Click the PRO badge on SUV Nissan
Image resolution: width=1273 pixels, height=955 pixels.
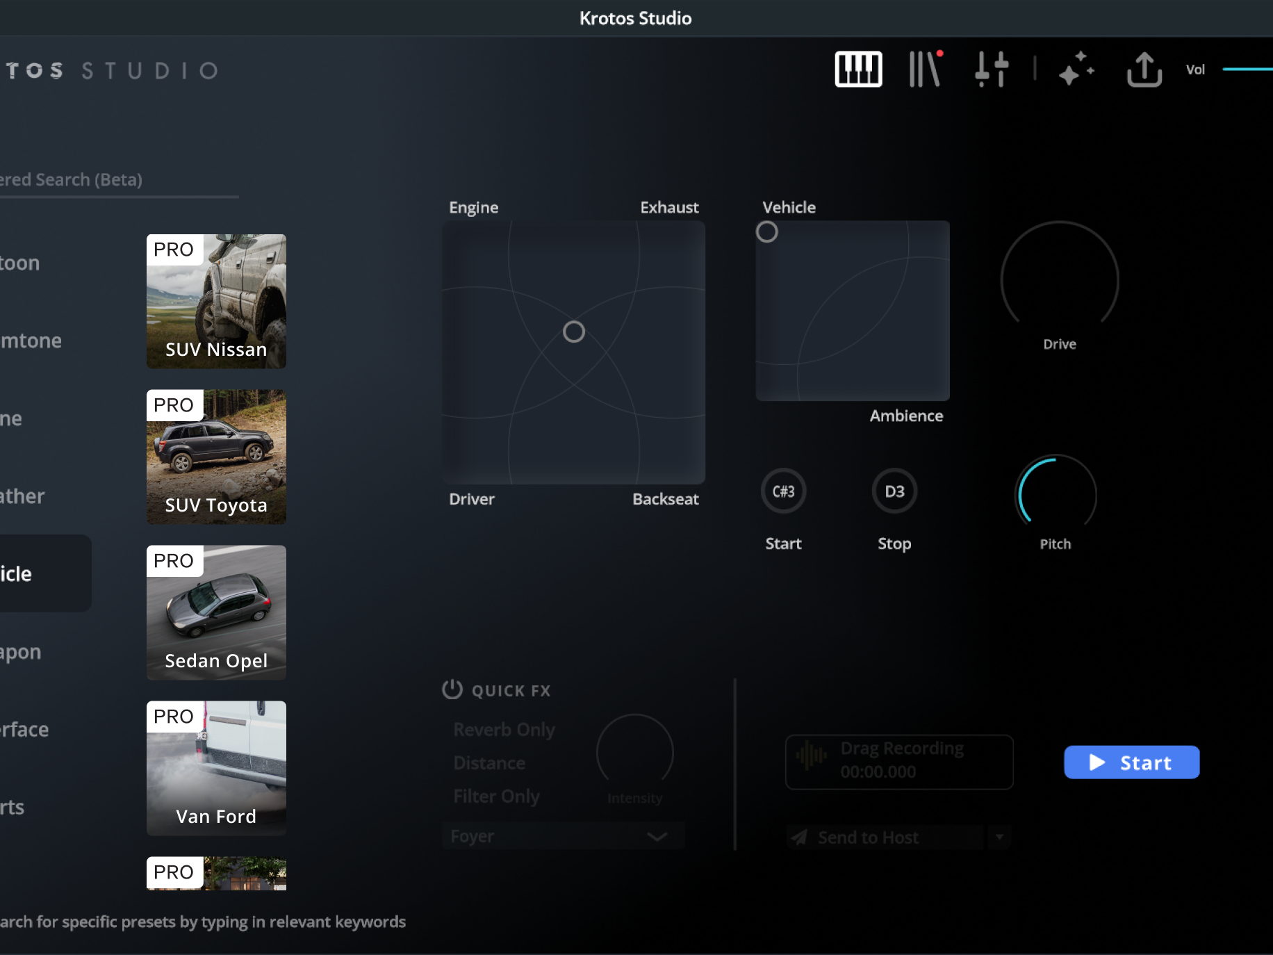click(174, 250)
